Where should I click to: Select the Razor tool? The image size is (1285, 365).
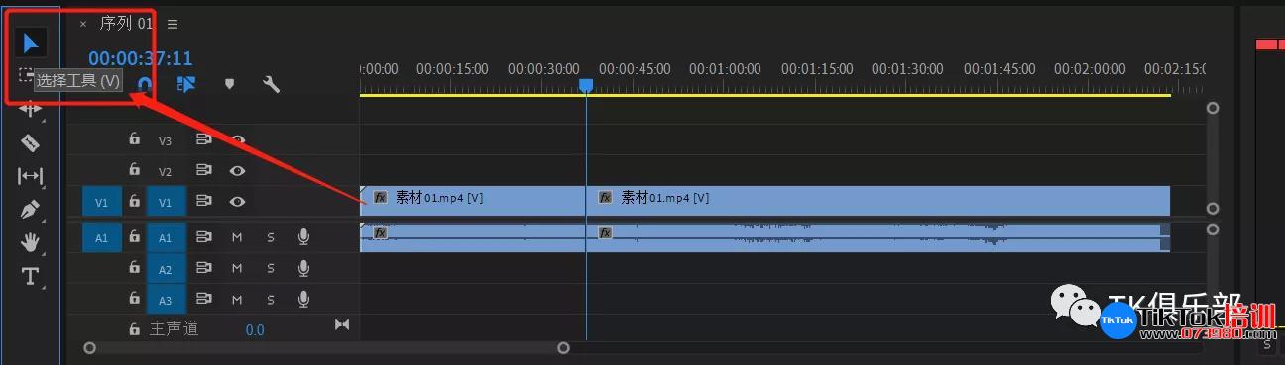[31, 142]
